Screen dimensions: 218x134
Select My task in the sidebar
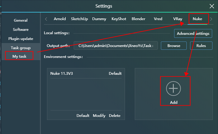19,56
